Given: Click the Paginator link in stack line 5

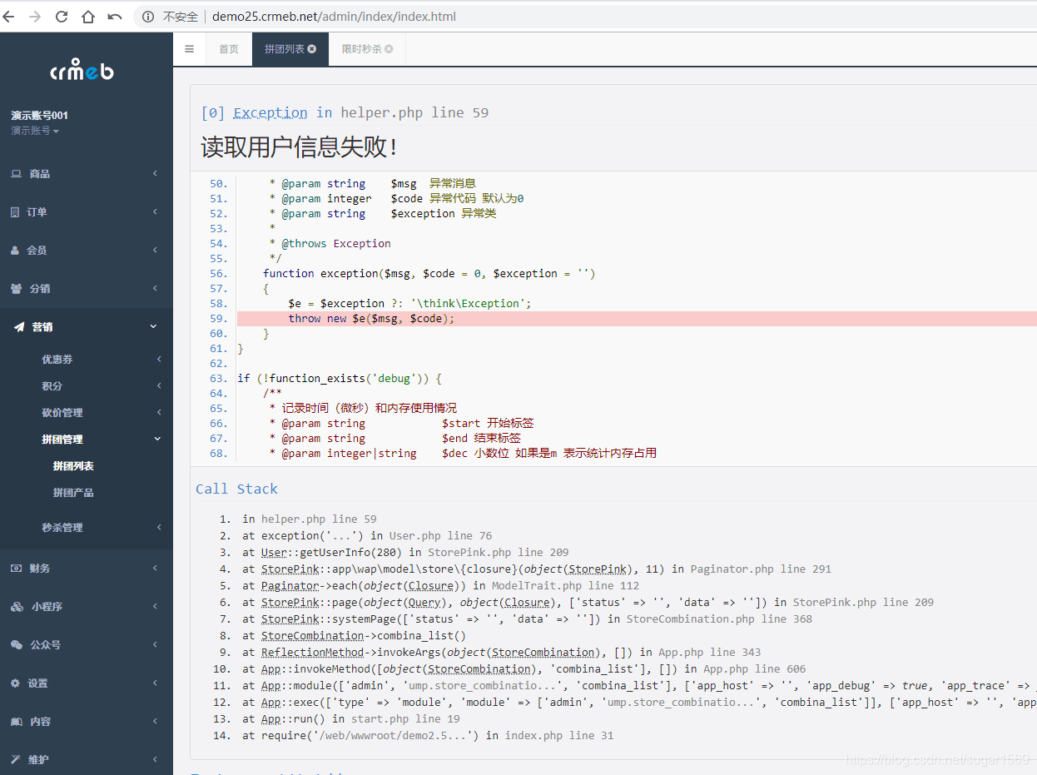Looking at the screenshot, I should click(x=290, y=585).
